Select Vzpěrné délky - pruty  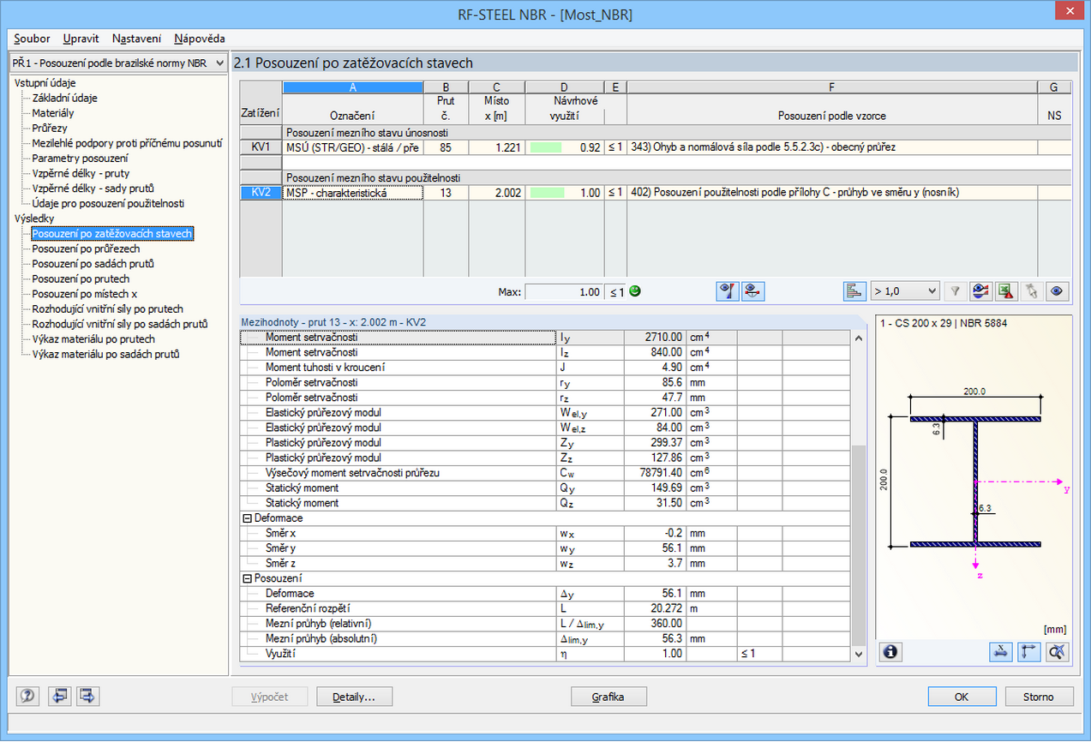click(x=80, y=172)
